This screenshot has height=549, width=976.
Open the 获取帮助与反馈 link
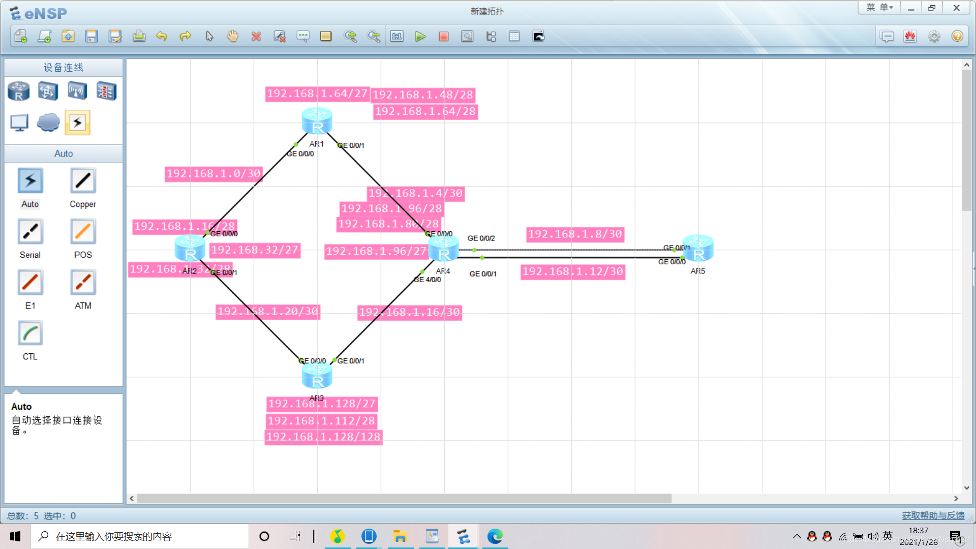933,515
